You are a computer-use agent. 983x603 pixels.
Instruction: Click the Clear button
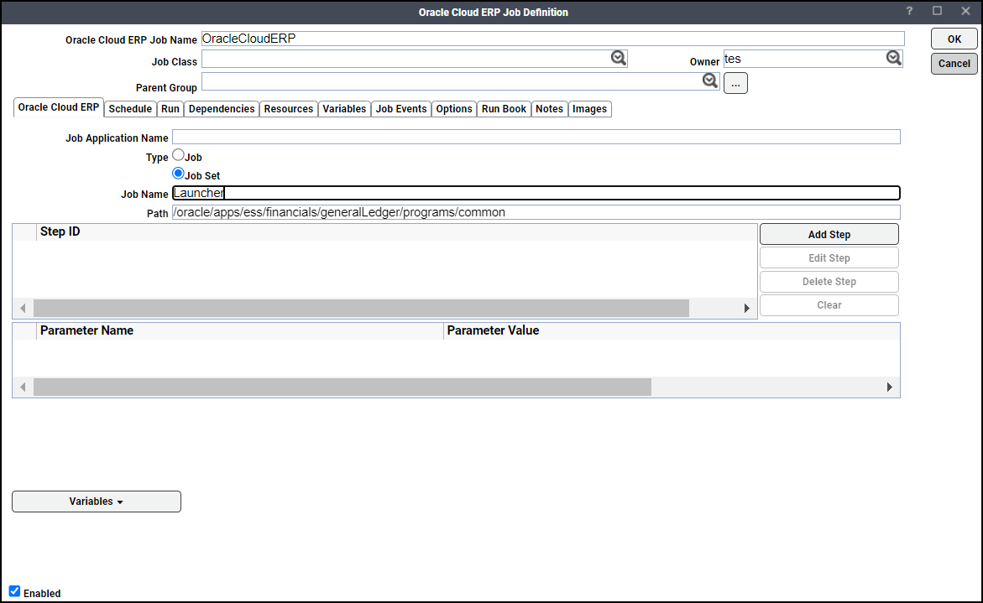coord(829,305)
